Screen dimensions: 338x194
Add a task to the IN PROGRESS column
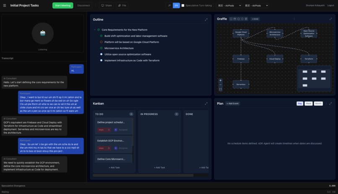point(159,168)
